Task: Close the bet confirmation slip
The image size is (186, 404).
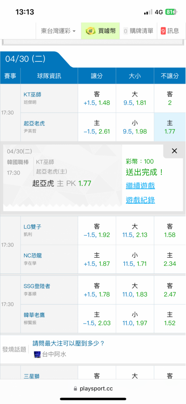Action: point(174,151)
